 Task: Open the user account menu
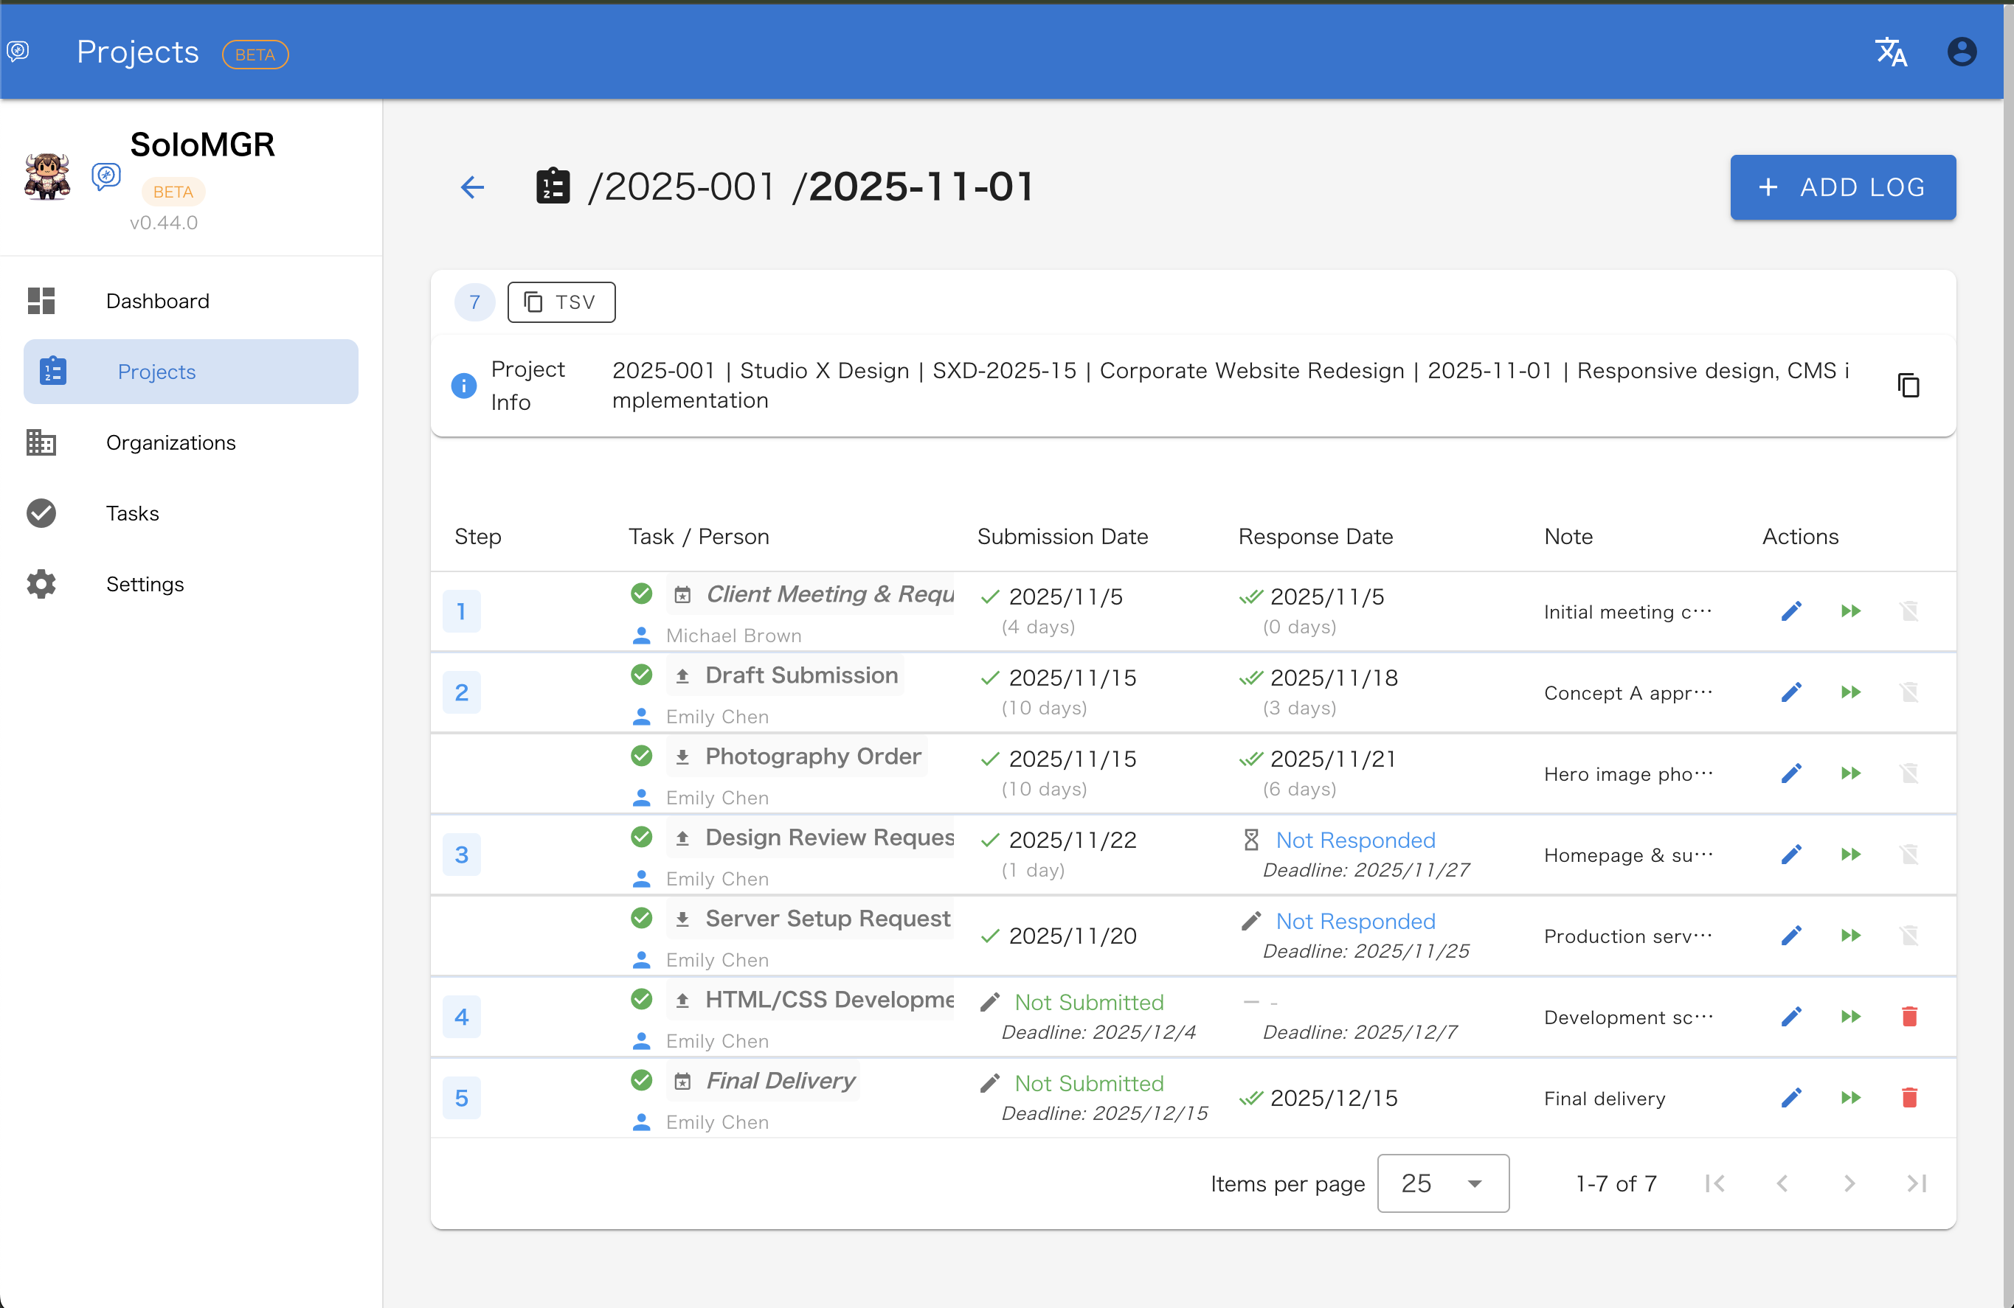tap(1962, 52)
